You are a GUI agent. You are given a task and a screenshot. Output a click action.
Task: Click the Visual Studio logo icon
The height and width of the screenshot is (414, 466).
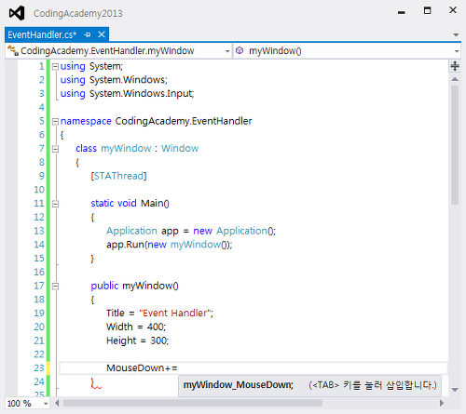[17, 13]
